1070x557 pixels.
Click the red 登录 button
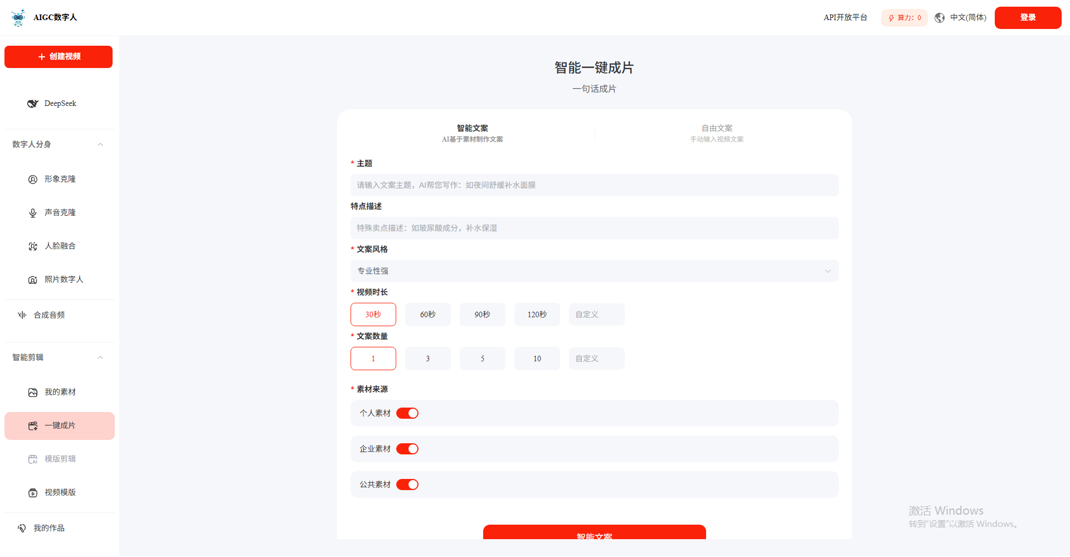tap(1028, 18)
